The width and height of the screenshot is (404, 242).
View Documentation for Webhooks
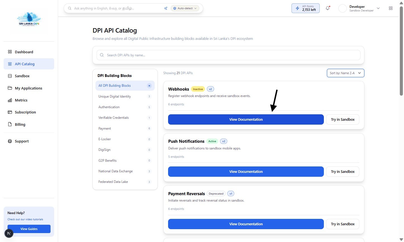[246, 119]
